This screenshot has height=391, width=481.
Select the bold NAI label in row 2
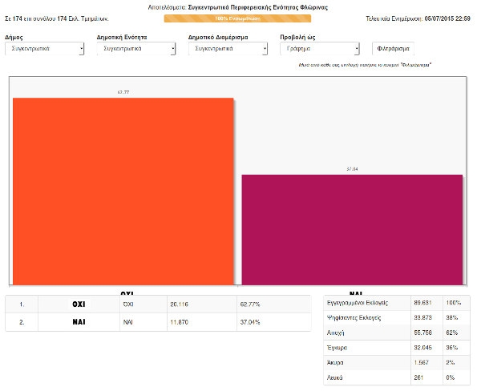click(79, 321)
